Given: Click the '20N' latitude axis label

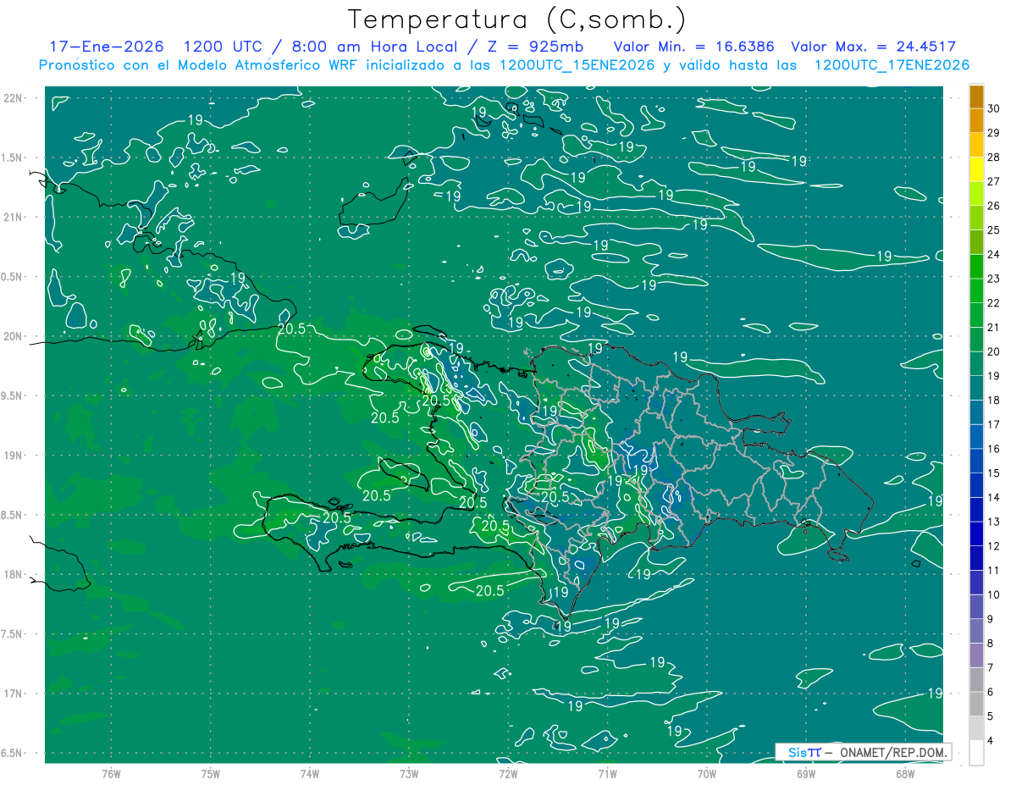Looking at the screenshot, I should 14,336.
